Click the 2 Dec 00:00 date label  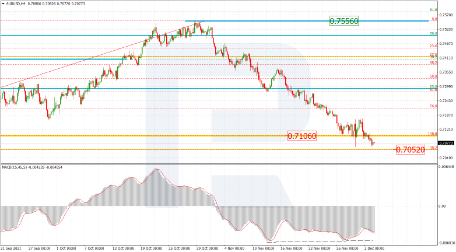[x=374, y=249]
